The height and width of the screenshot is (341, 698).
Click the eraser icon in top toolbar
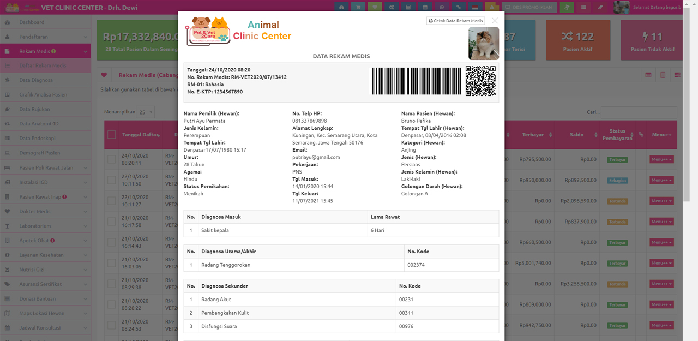pyautogui.click(x=600, y=8)
